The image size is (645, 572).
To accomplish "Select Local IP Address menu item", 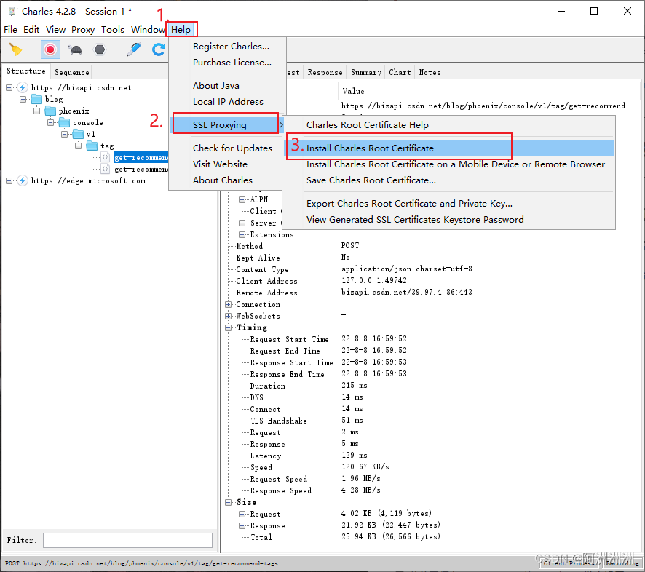I will 228,102.
